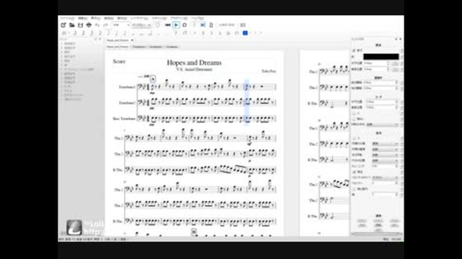Screen dimensions: 462x259
Task: Toggle concert pitch button in toolbar
Action: pyautogui.click(x=227, y=25)
